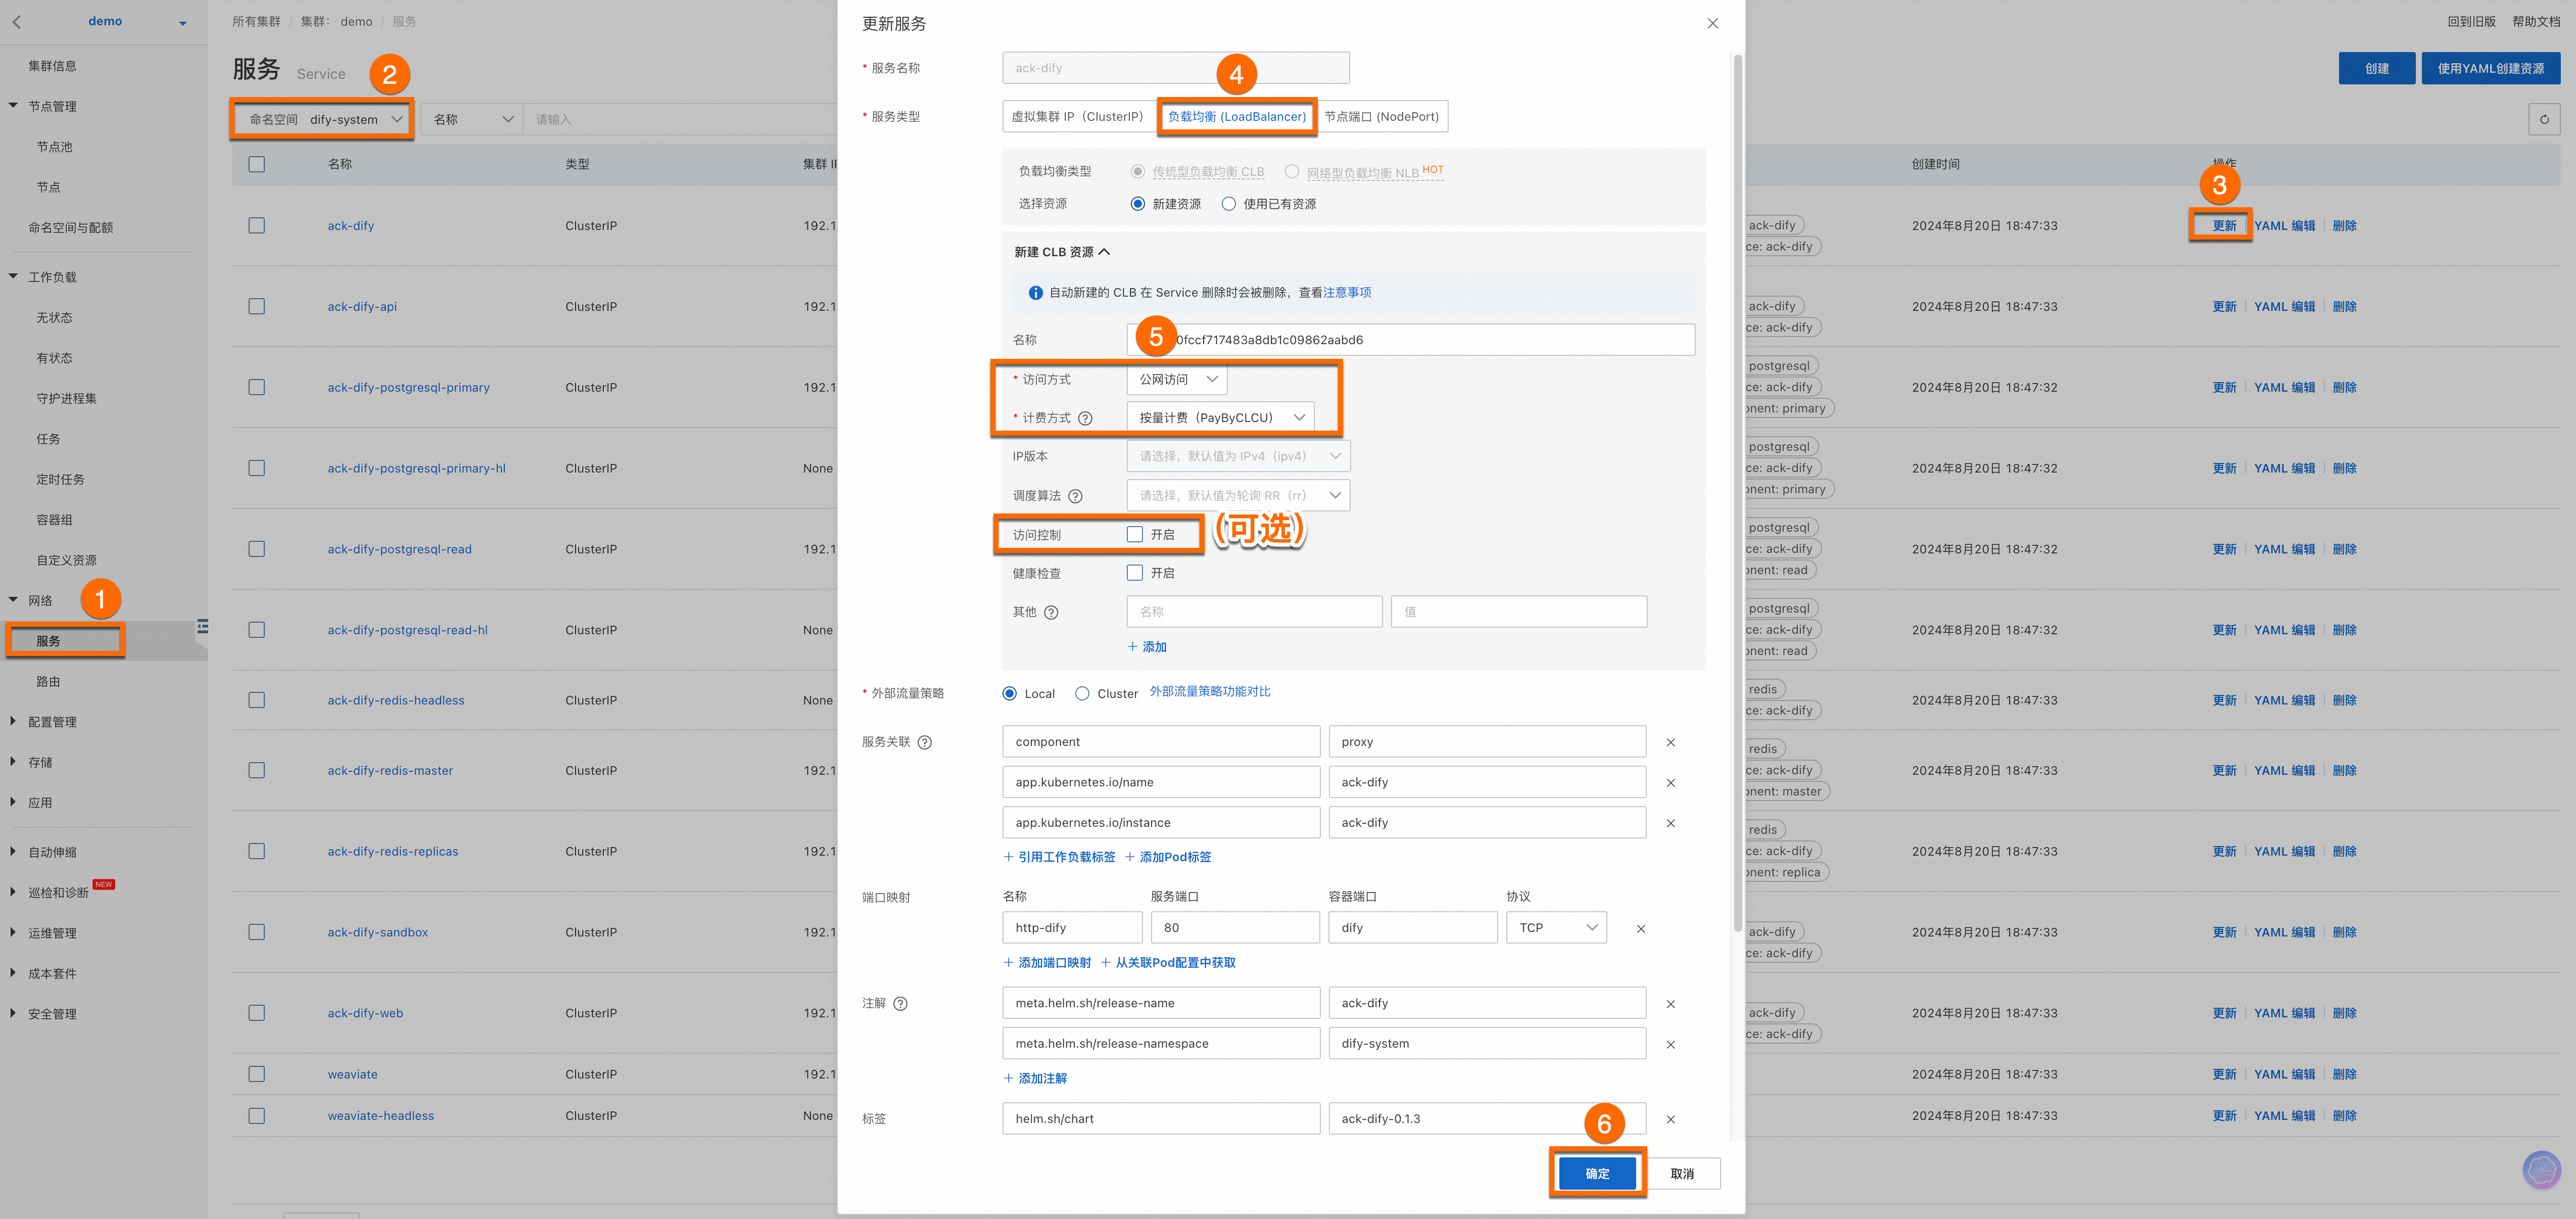Screen dimensions: 2576x1219
Task: Select the Cluster external traffic policy
Action: tap(1082, 693)
